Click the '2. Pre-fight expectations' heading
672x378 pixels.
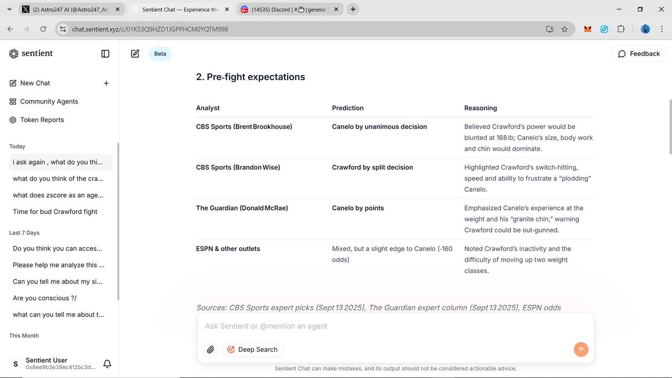[x=250, y=77]
